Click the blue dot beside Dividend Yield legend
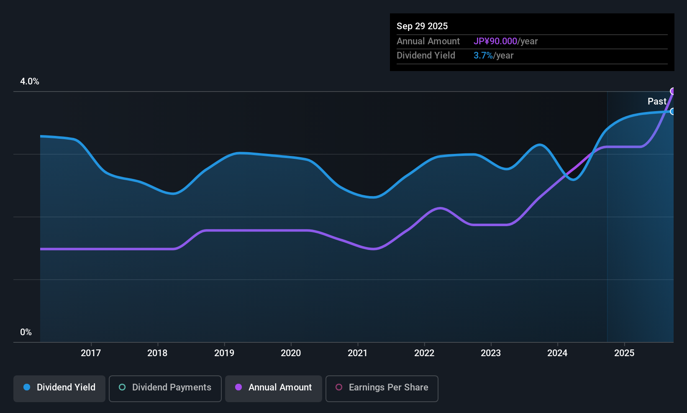The image size is (687, 413). tap(27, 387)
